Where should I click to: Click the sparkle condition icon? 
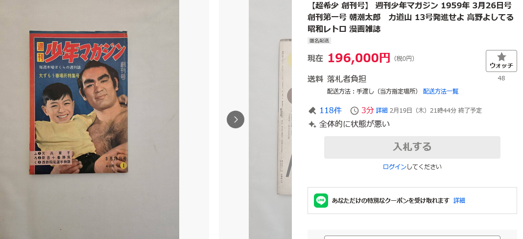point(312,124)
